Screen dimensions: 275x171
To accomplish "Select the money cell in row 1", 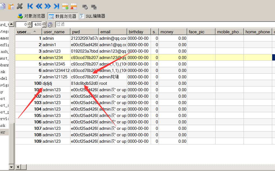I will click(173, 38).
